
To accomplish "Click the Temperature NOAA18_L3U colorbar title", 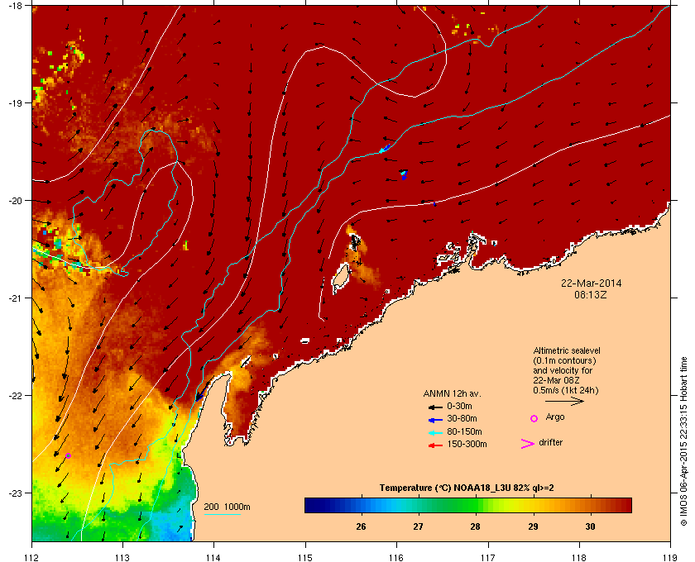I will [x=467, y=488].
